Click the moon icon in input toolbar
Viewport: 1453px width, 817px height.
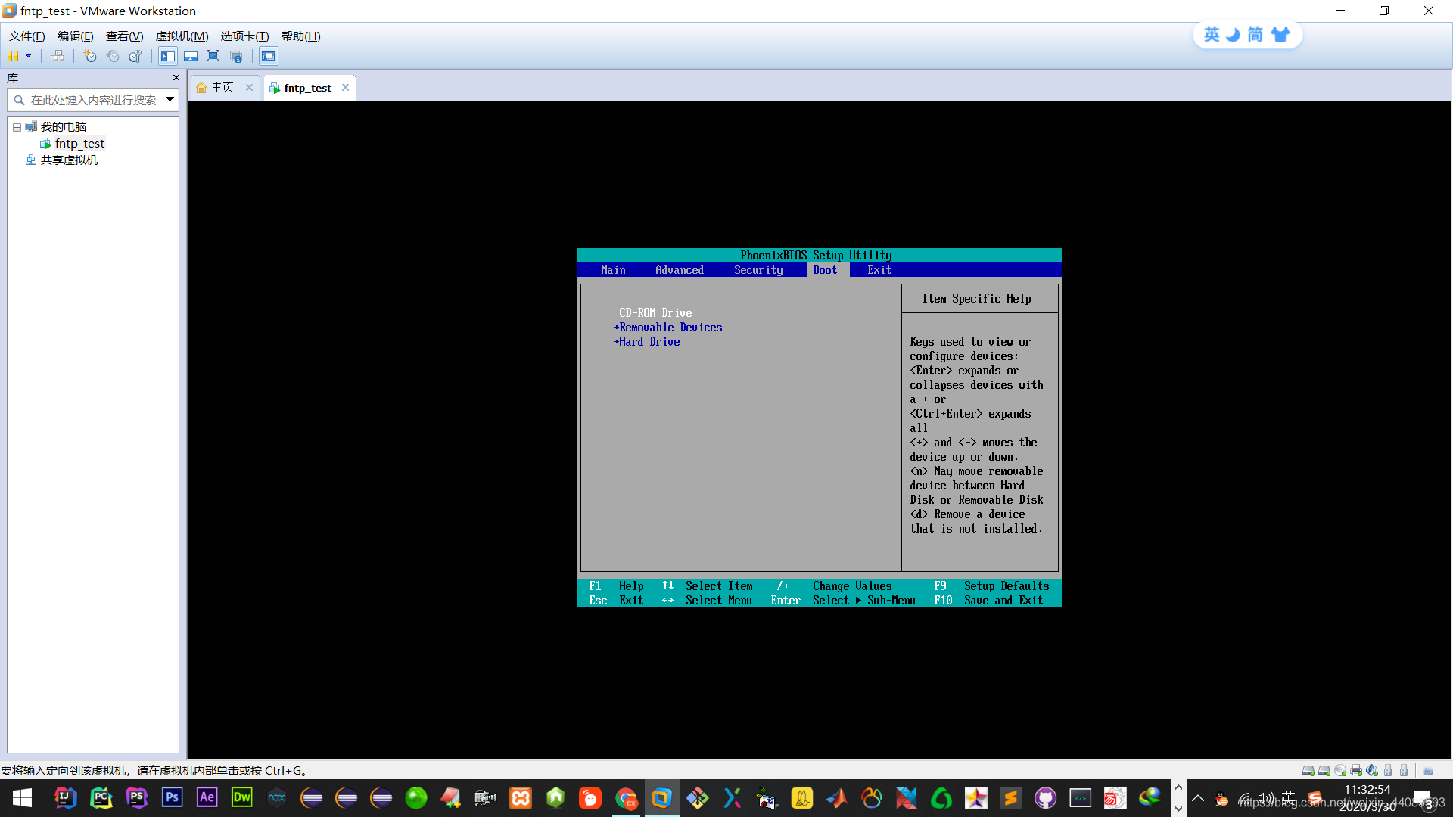point(1234,35)
